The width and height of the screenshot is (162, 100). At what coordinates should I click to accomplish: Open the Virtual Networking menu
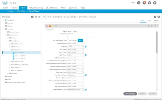click(36, 8)
